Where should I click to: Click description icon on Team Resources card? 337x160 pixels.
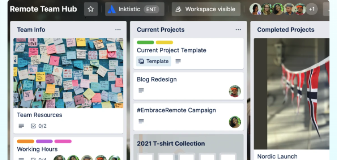(21, 126)
